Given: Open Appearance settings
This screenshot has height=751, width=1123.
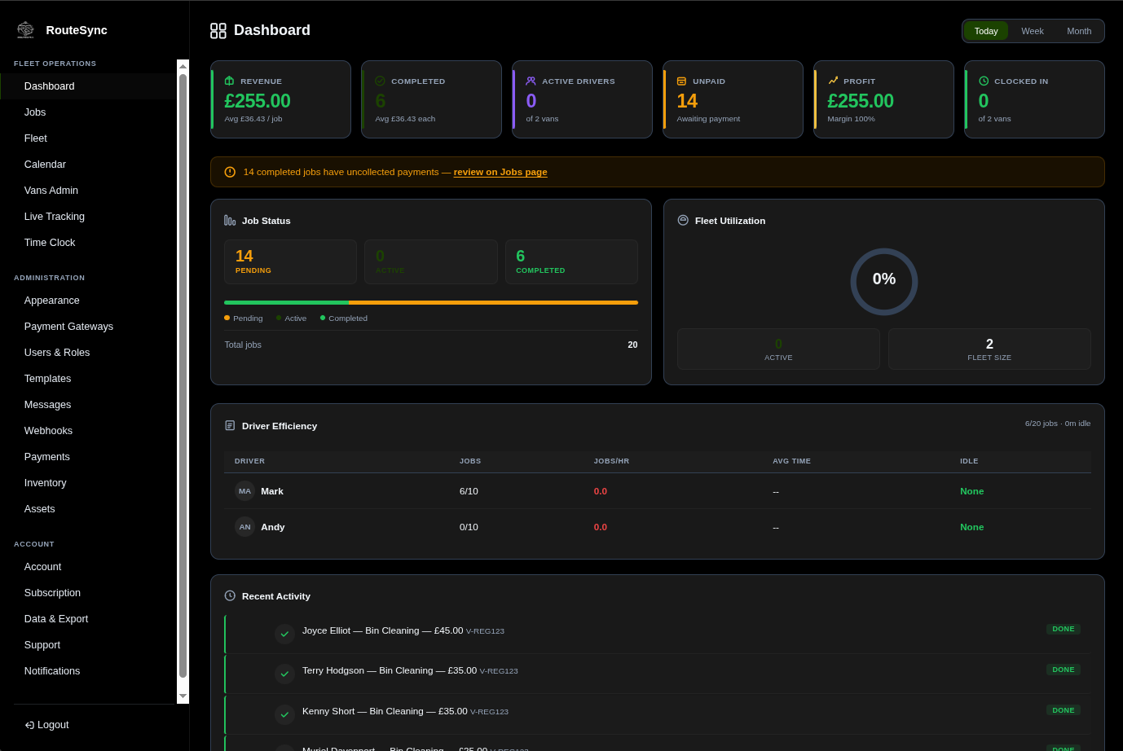Looking at the screenshot, I should pyautogui.click(x=88, y=301).
